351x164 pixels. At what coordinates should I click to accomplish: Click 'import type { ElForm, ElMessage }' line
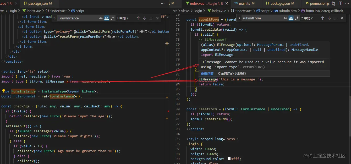56,81
